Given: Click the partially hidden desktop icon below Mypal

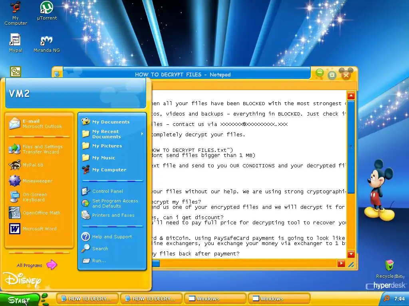Looking at the screenshot, I should click(16, 72).
